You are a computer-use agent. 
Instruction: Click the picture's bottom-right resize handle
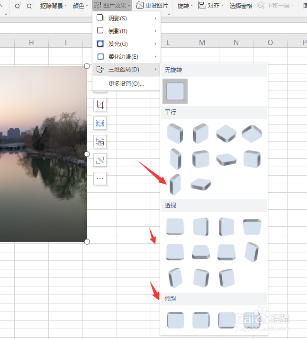87,242
